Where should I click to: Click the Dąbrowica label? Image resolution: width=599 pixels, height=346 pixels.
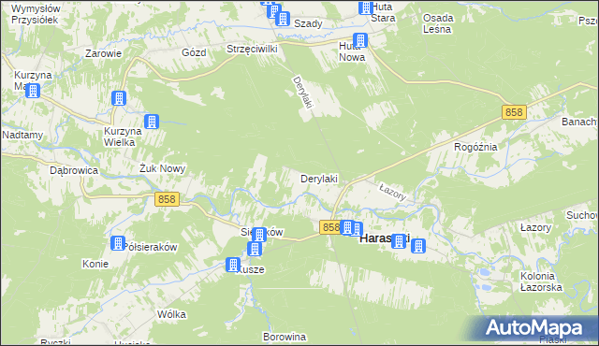pos(74,170)
